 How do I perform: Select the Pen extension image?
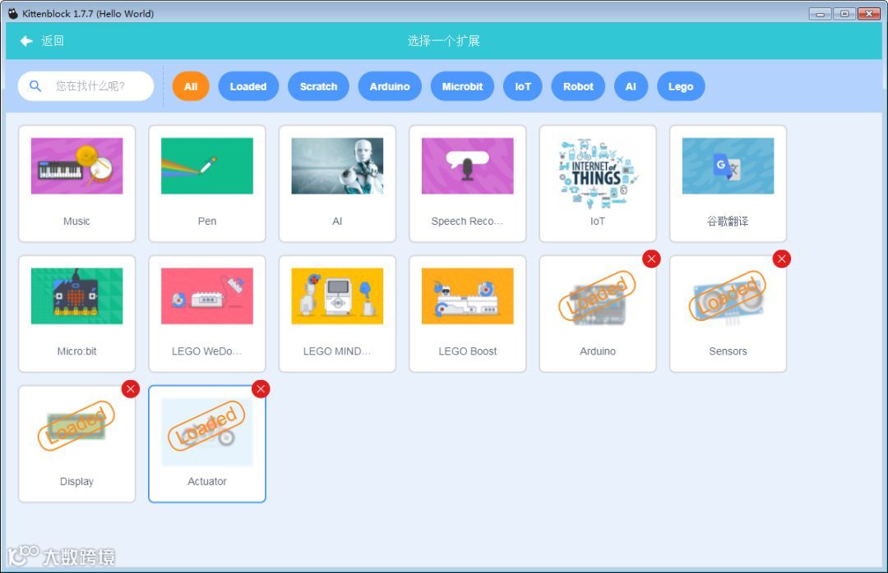click(x=207, y=166)
